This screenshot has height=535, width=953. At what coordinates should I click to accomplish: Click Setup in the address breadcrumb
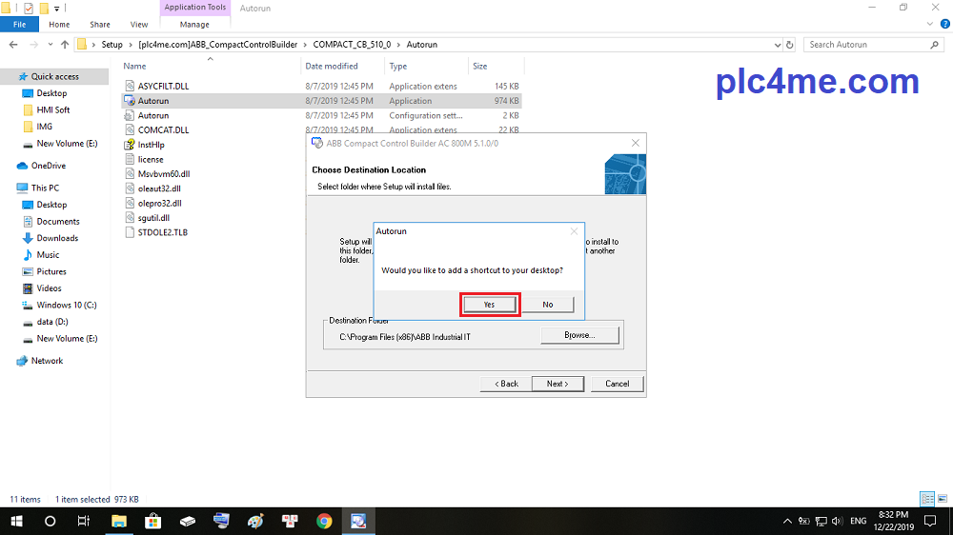pyautogui.click(x=112, y=45)
